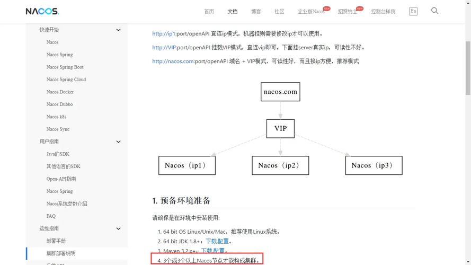Click the Nacos logo
The image size is (471, 265).
42,11
